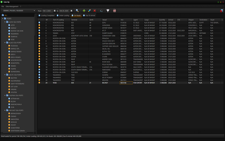Collapse the FAR EAST SEA PORTS node arrow
The width and height of the screenshot is (225, 141).
5,110
